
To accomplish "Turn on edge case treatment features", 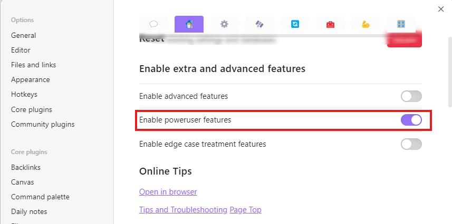I will point(411,144).
